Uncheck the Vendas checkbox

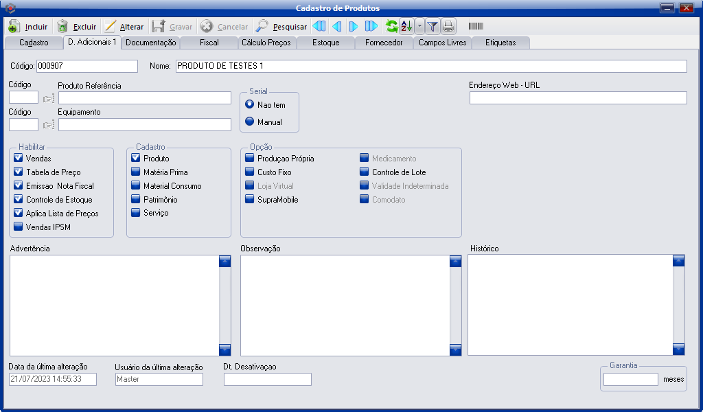pos(19,159)
